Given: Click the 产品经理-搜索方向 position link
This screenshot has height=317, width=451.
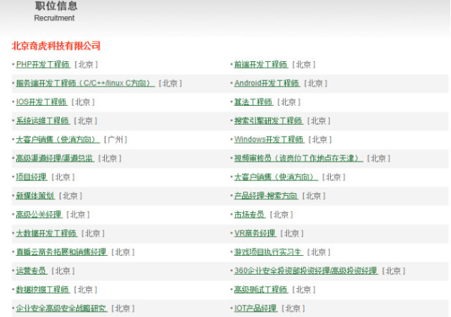Looking at the screenshot, I should tap(266, 196).
